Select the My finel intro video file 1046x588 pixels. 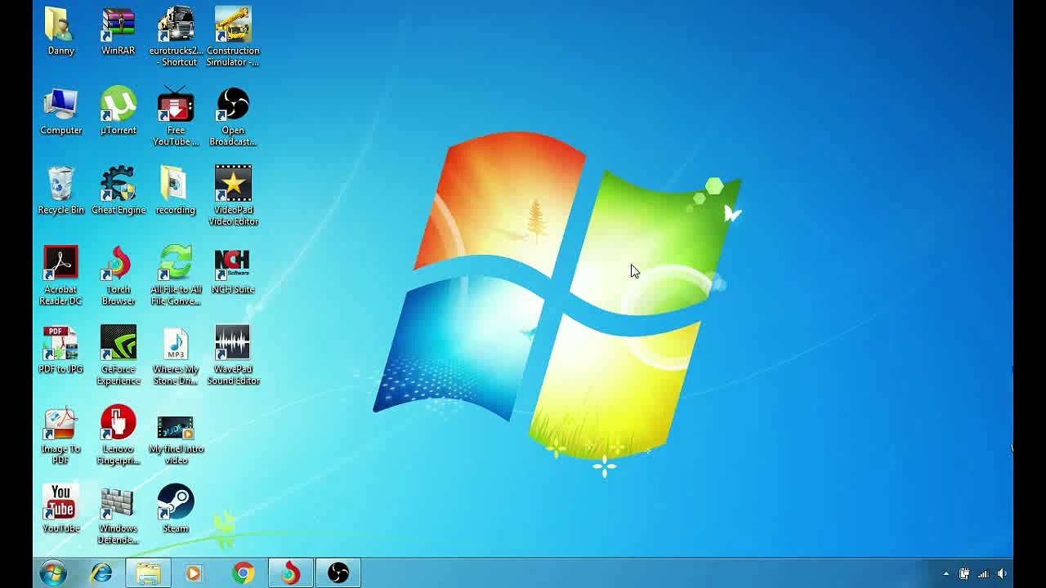[x=176, y=426]
